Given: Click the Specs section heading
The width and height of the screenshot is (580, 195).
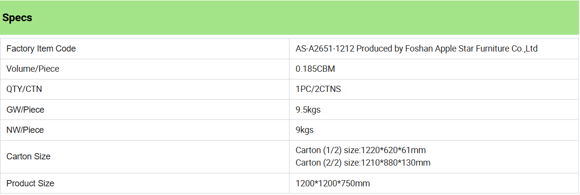Looking at the screenshot, I should pyautogui.click(x=17, y=18).
